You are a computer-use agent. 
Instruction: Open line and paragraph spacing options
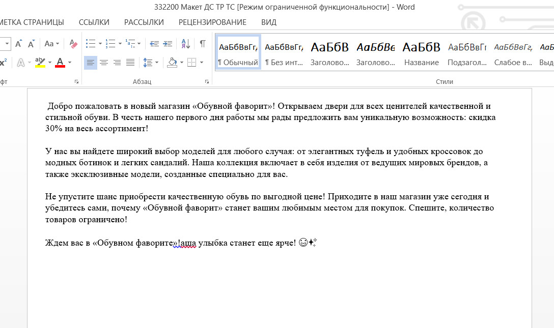[148, 63]
